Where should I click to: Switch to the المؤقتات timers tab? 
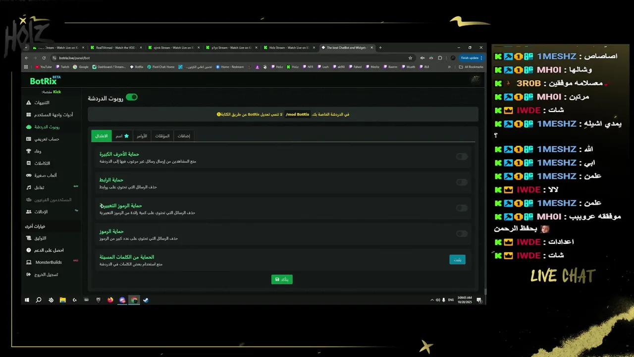pyautogui.click(x=162, y=136)
